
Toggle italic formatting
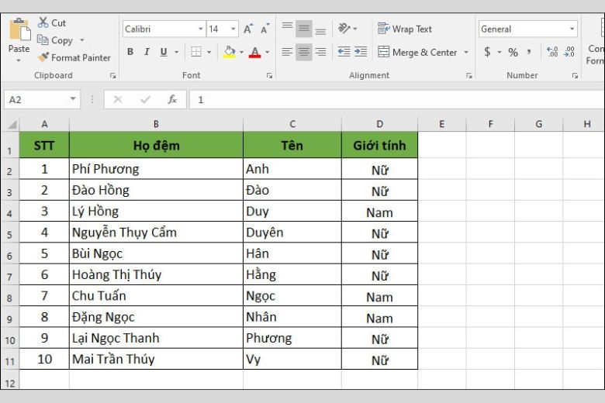(x=147, y=52)
